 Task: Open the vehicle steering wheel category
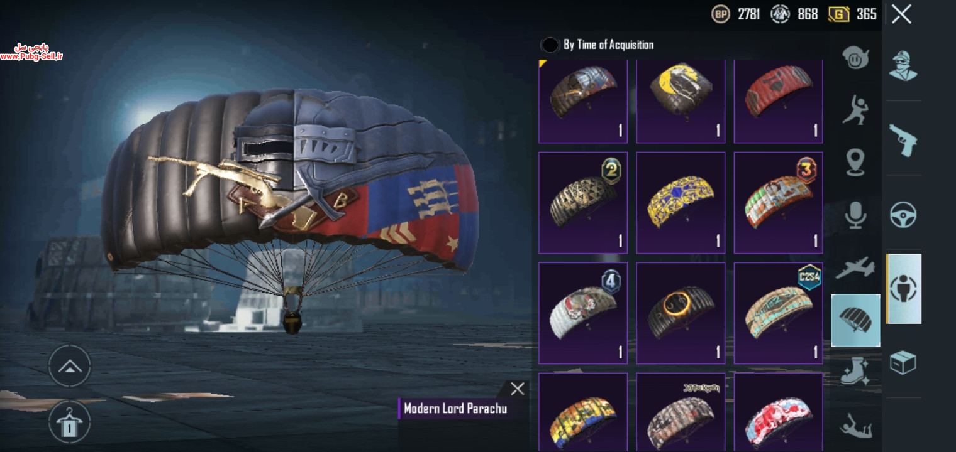[x=903, y=215]
